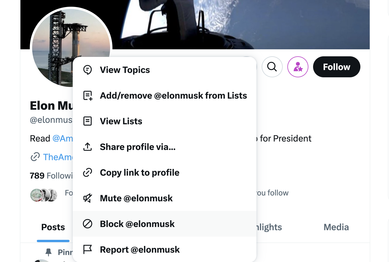Click the report flag icon
389x262 pixels.
[88, 249]
